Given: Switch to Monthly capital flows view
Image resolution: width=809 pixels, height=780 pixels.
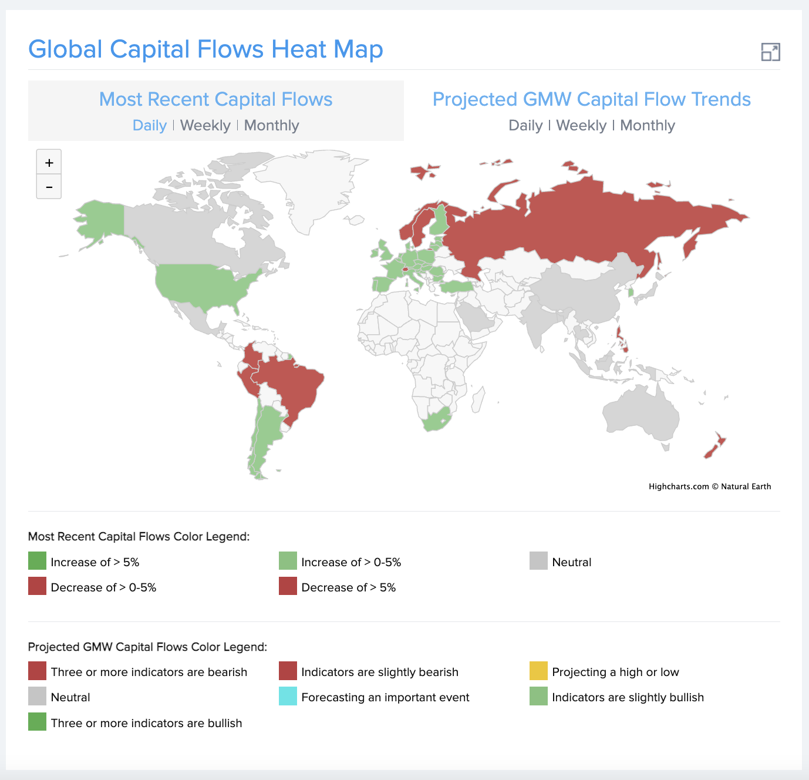Looking at the screenshot, I should pyautogui.click(x=271, y=125).
